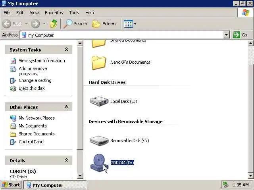This screenshot has height=190, width=254.
Task: Select the Removable Disk (C:) drive icon
Action: pyautogui.click(x=99, y=141)
